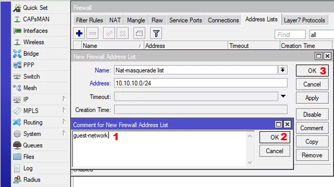Switch to the Filter Rules tab
The height and width of the screenshot is (187, 334).
[x=90, y=20]
